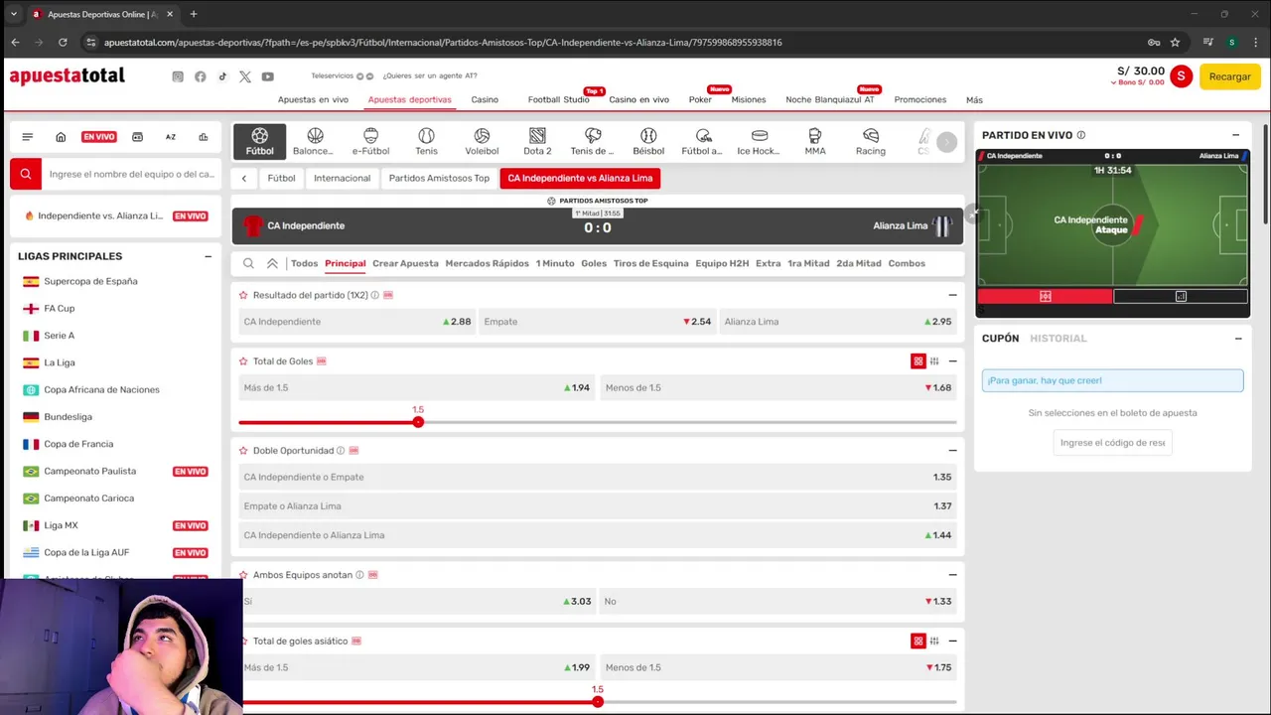Show statistics view in live match
Screen dimensions: 1271x715
1181,296
